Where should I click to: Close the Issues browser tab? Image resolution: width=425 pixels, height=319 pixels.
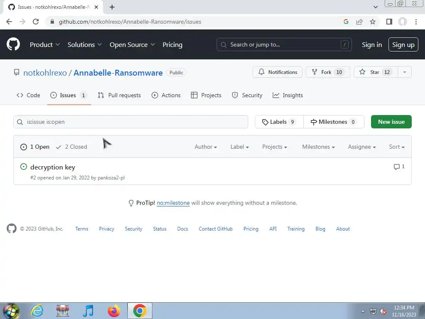[96, 7]
